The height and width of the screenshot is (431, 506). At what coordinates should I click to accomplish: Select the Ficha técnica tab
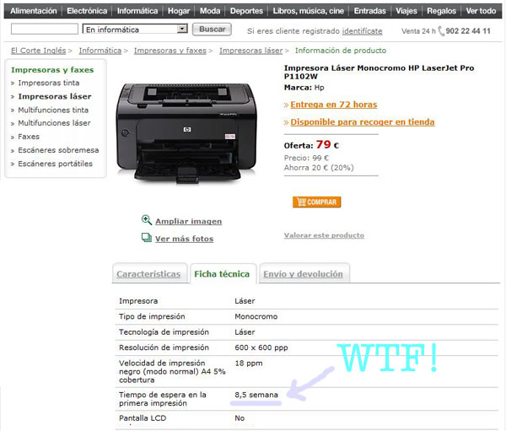click(x=222, y=274)
